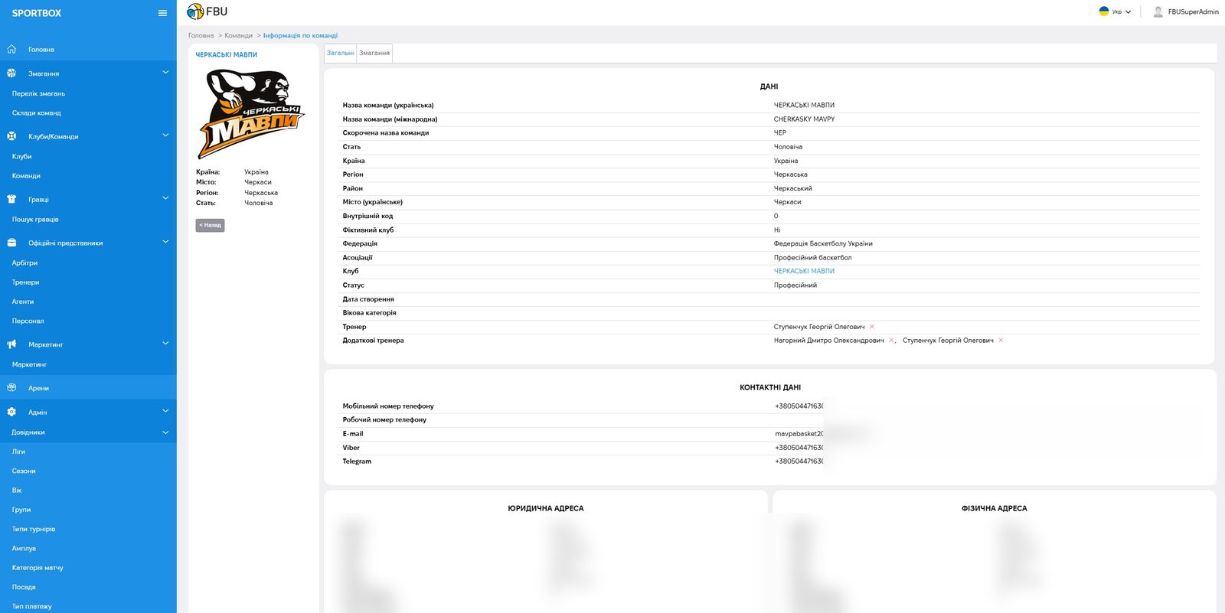Viewport: 1225px width, 613px height.
Task: Open Перелік змагань in the sidebar
Action: pyautogui.click(x=38, y=93)
